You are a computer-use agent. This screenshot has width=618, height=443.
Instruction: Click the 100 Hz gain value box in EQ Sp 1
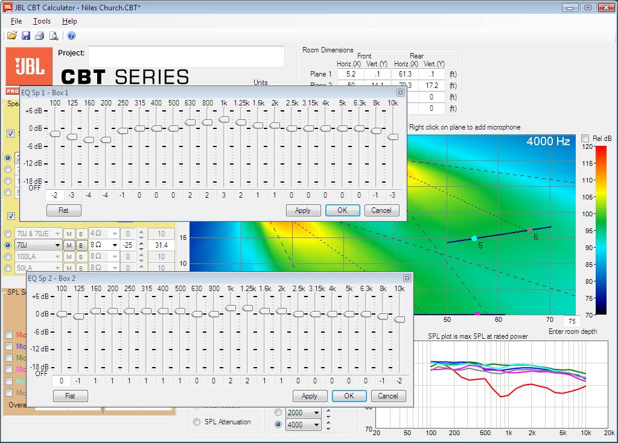pos(55,195)
